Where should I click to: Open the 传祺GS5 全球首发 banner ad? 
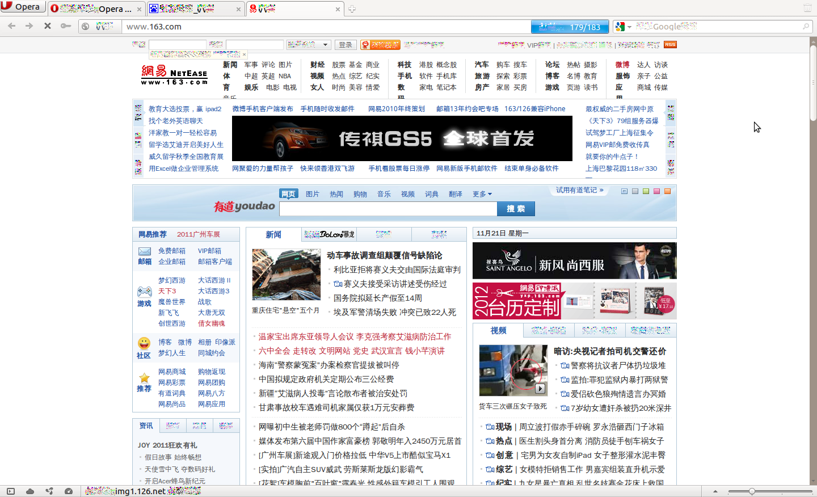[402, 138]
